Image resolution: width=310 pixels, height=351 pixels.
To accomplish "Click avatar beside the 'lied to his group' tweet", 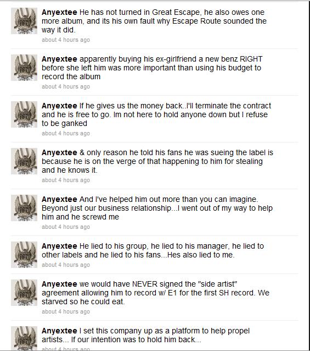I will click(24, 255).
